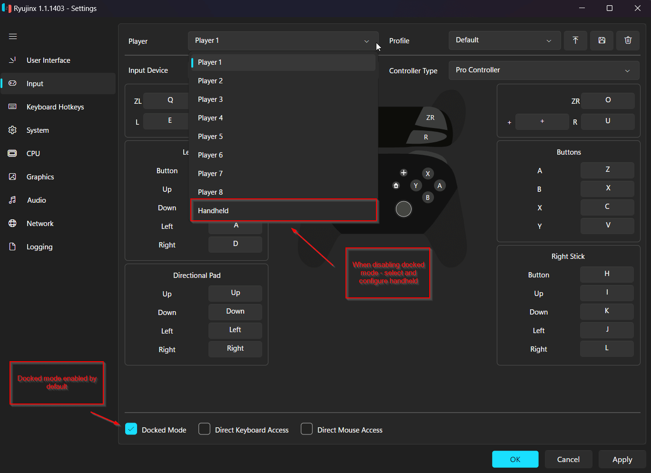Select Handheld from the player list
This screenshot has height=473, width=651.
[x=284, y=211]
